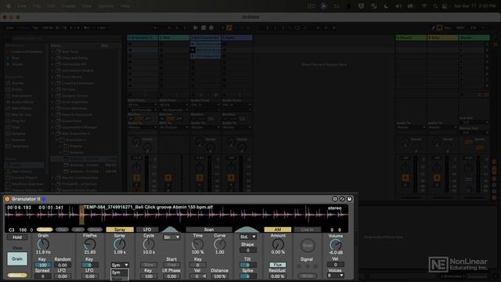Click the LFO Cycle knob
501x282 pixels.
(149, 244)
